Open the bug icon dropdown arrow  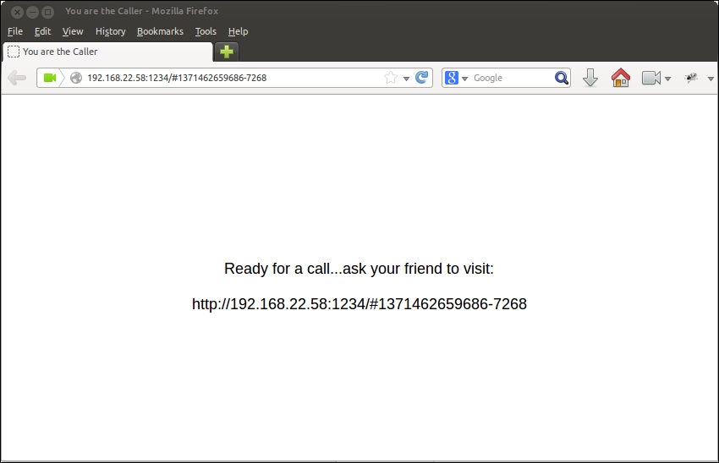pyautogui.click(x=711, y=79)
